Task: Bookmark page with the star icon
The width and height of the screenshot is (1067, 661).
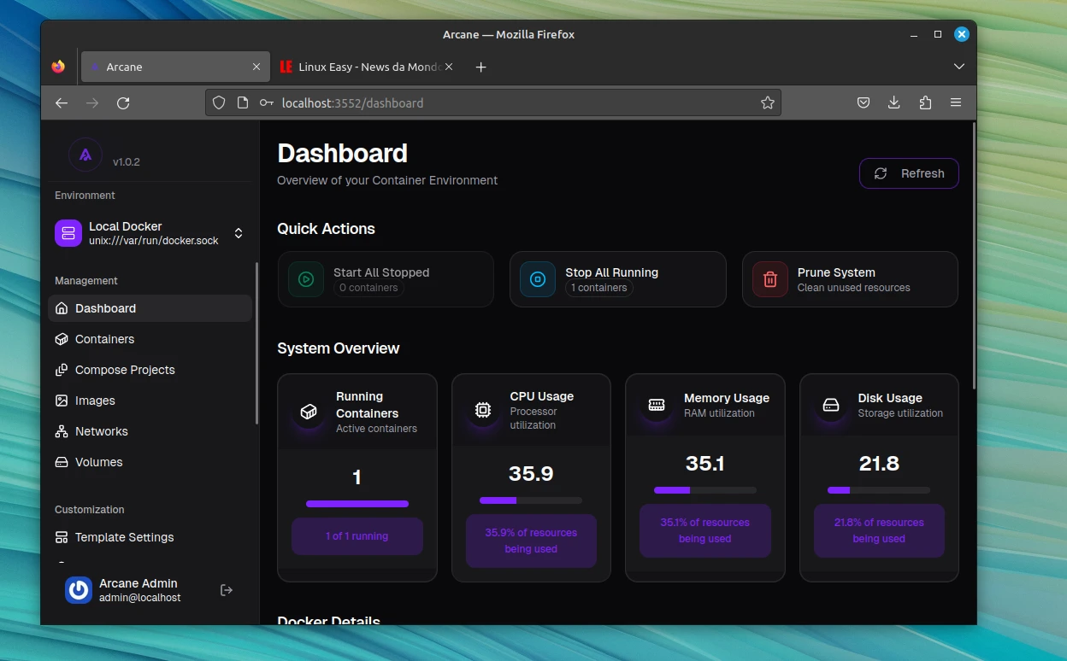Action: click(x=767, y=103)
